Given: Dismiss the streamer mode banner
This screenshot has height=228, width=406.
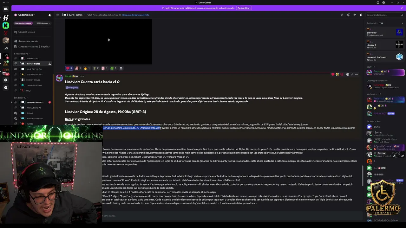Looking at the screenshot, I should pos(402,8).
